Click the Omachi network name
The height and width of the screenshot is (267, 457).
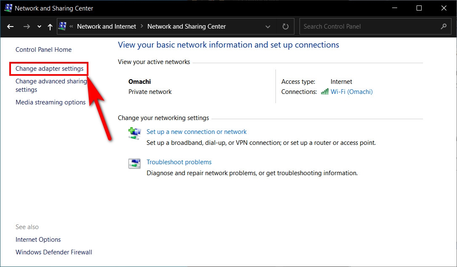pyautogui.click(x=139, y=82)
